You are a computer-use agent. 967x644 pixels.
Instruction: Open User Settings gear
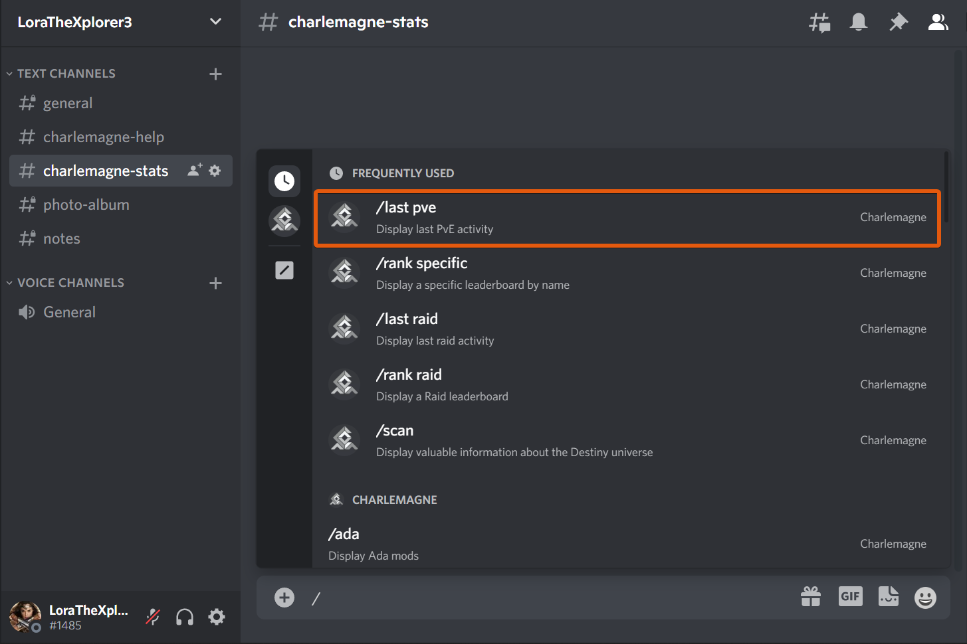coord(217,617)
